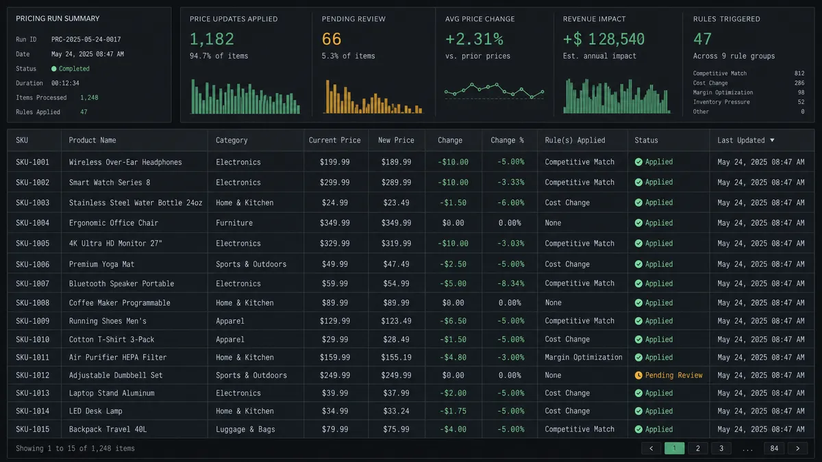
Task: Click the orange clock icon for SKU-1012
Action: 638,375
